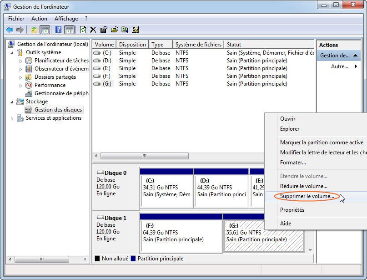This screenshot has height=280, width=367.
Task: Sort by the Disposition column header
Action: (x=132, y=45)
